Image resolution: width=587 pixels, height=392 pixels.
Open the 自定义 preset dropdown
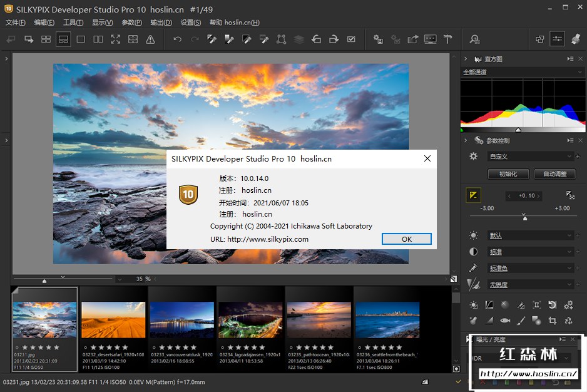530,157
